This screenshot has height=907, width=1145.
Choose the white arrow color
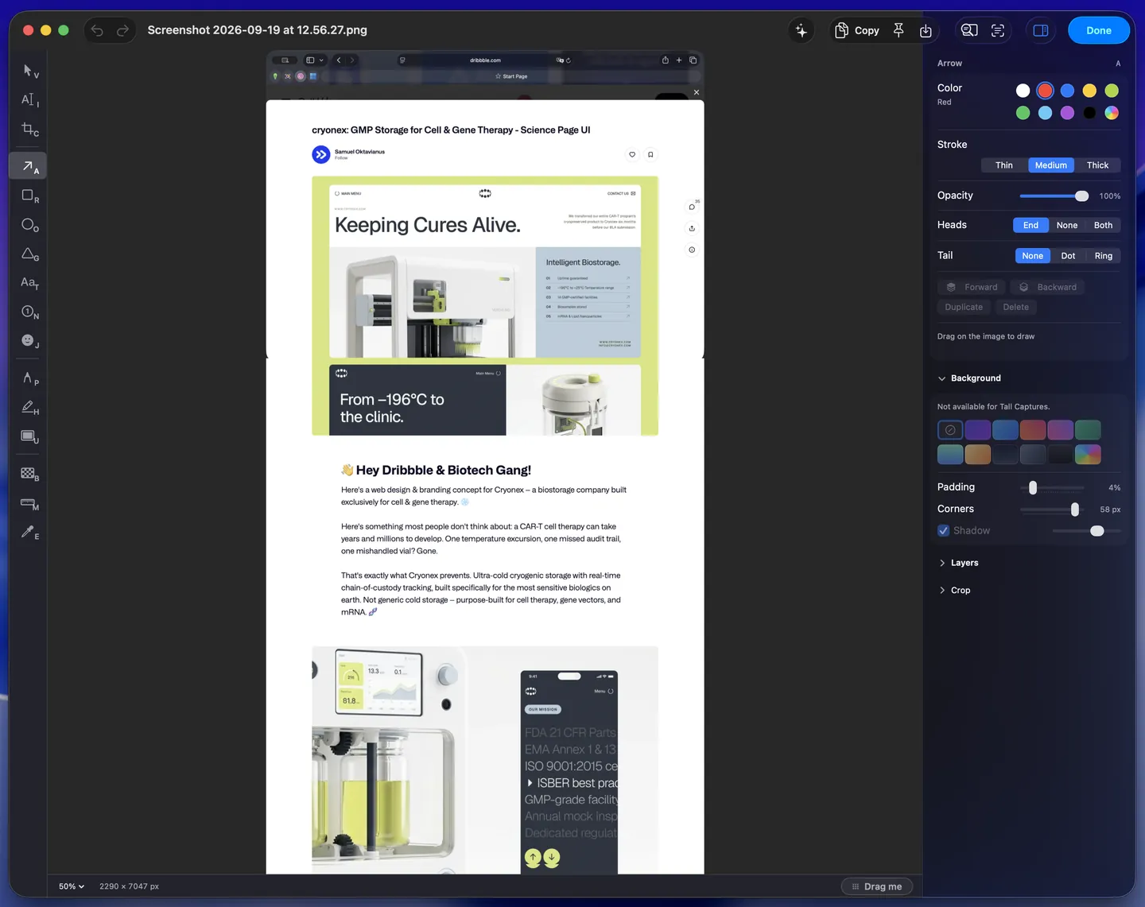pyautogui.click(x=1023, y=91)
